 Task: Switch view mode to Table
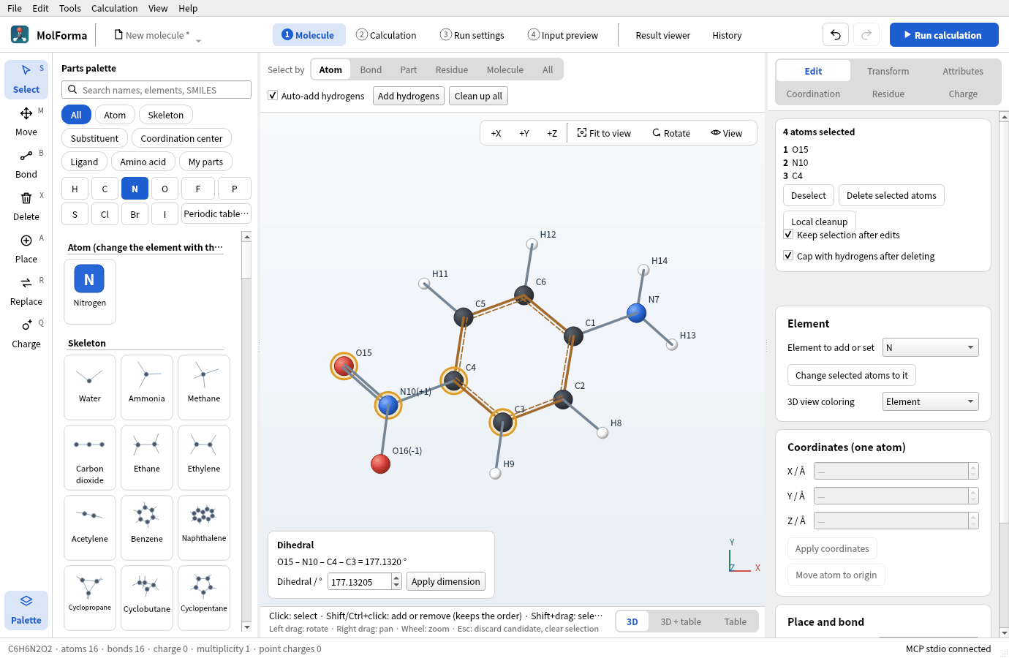(x=736, y=621)
